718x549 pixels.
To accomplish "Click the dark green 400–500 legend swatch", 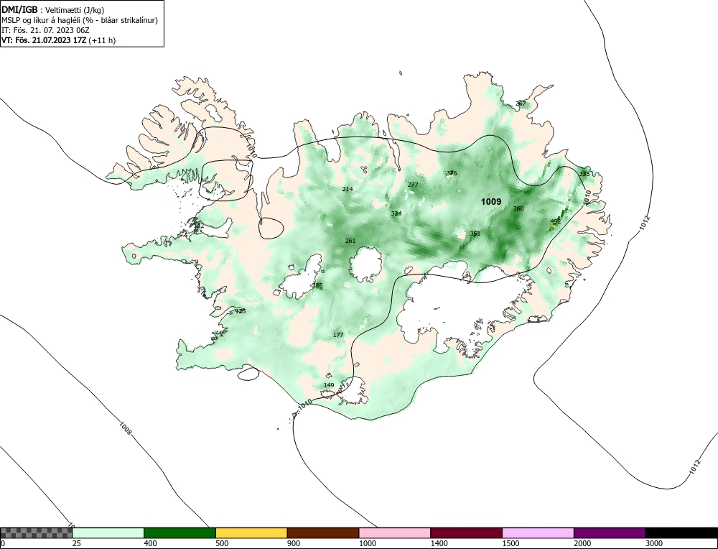I will pyautogui.click(x=179, y=532).
